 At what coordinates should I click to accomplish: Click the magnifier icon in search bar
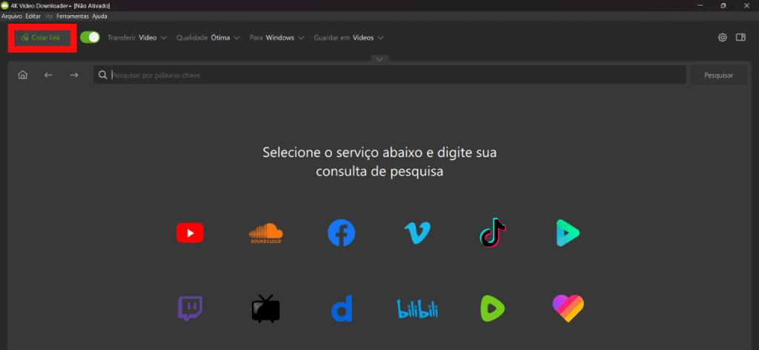102,75
